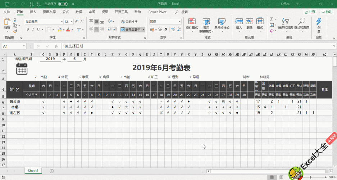The height and width of the screenshot is (180, 337).
Task: Open the font size dropdown
Action: pyautogui.click(x=72, y=22)
